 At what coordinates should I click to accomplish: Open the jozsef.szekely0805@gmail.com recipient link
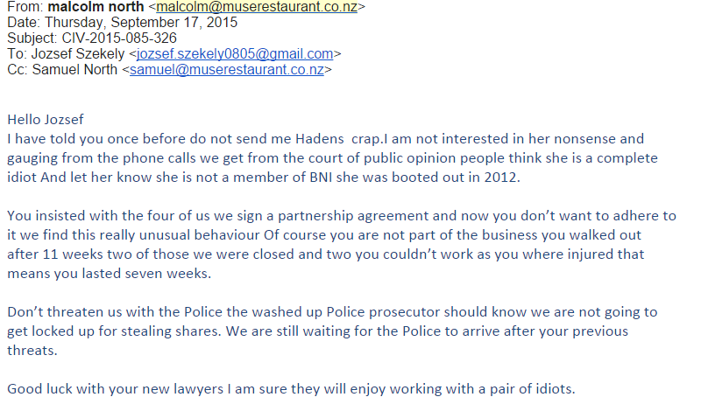click(235, 54)
